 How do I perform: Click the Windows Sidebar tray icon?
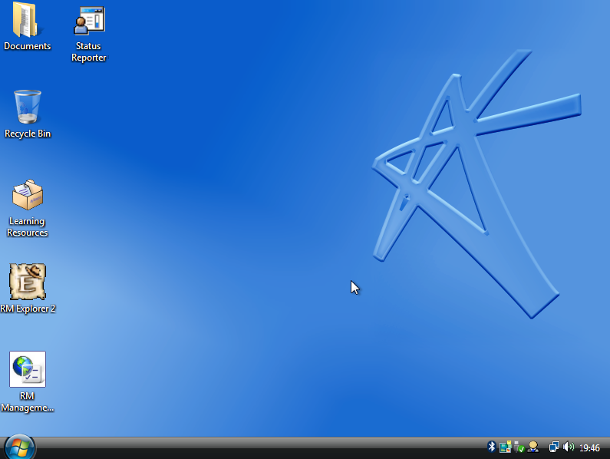[x=505, y=447]
